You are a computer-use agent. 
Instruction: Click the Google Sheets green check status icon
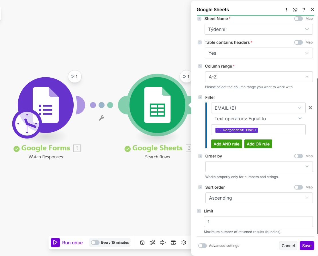(127, 149)
